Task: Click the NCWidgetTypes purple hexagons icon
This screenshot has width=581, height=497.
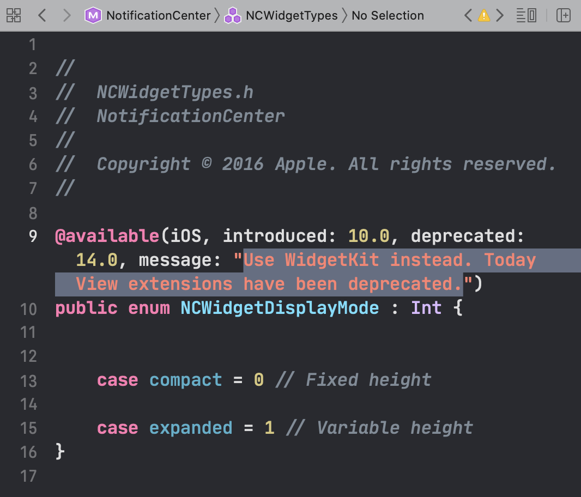Action: [x=233, y=15]
